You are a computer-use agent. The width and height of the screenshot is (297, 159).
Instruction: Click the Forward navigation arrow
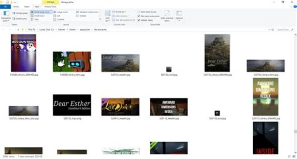click(9, 30)
